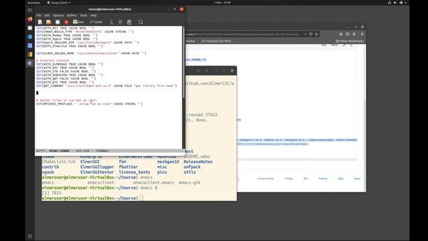The width and height of the screenshot is (428, 241).
Task: Click the Open Directory icon in Emacs toolbar
Action: tap(58, 22)
